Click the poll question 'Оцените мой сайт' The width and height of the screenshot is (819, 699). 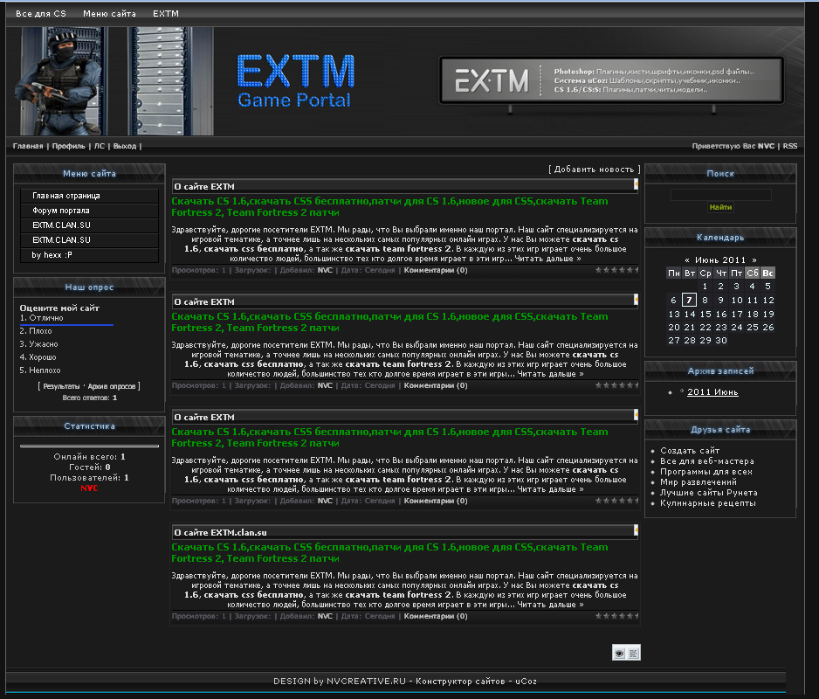pyautogui.click(x=59, y=308)
